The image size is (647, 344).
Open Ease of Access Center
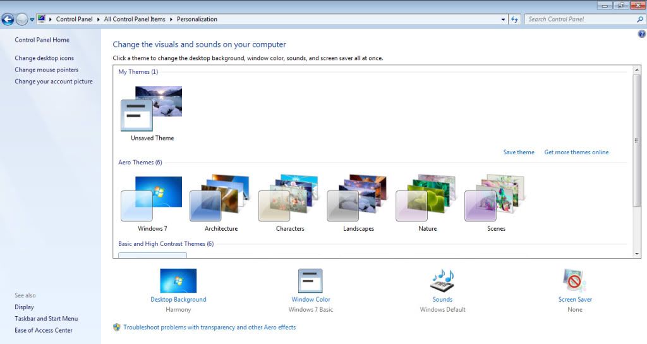44,330
